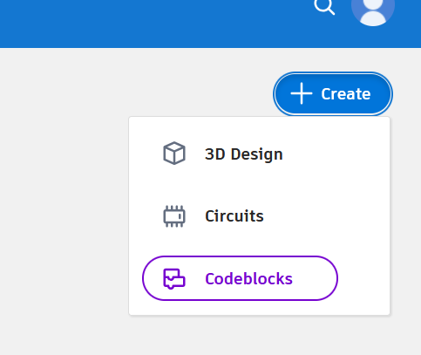Select the Circuits chip icon
The height and width of the screenshot is (355, 421).
click(x=174, y=216)
